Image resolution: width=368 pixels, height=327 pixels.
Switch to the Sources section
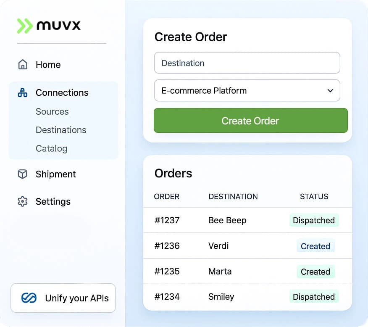coord(52,111)
